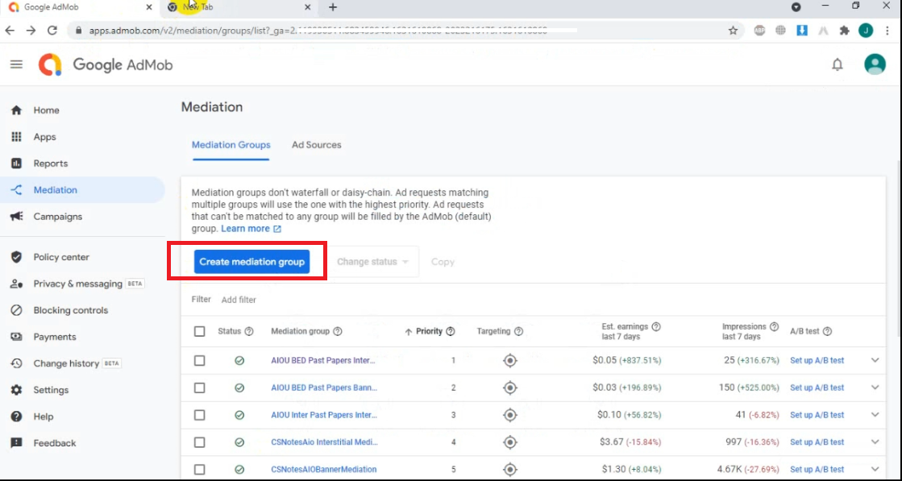Open a new browser tab with plus

332,7
